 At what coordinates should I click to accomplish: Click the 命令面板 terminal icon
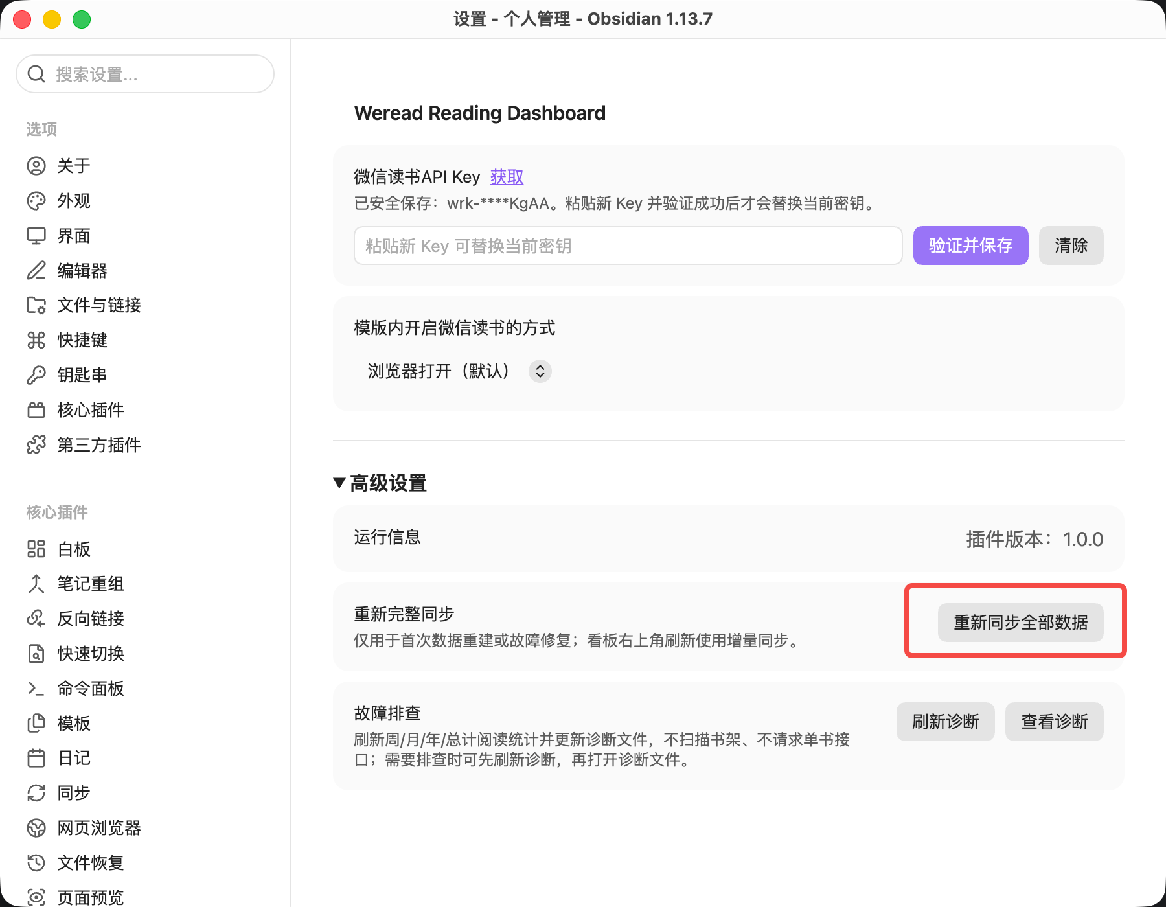coord(36,689)
